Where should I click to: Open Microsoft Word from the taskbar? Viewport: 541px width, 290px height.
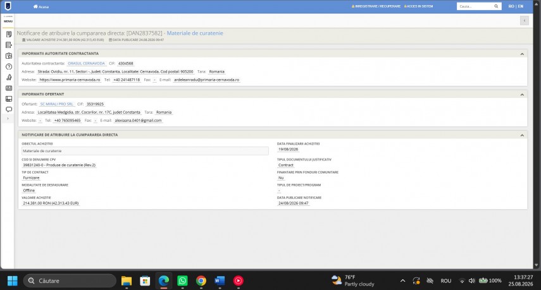coord(220,281)
